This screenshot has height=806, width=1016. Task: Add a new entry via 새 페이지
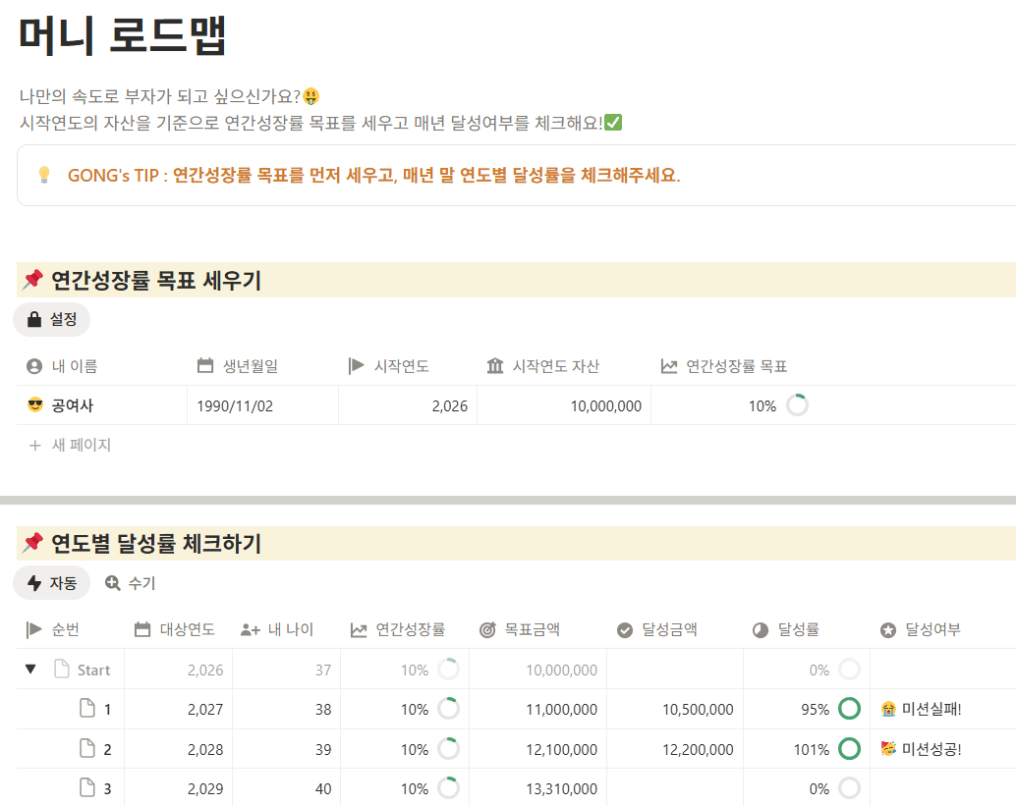tap(70, 442)
